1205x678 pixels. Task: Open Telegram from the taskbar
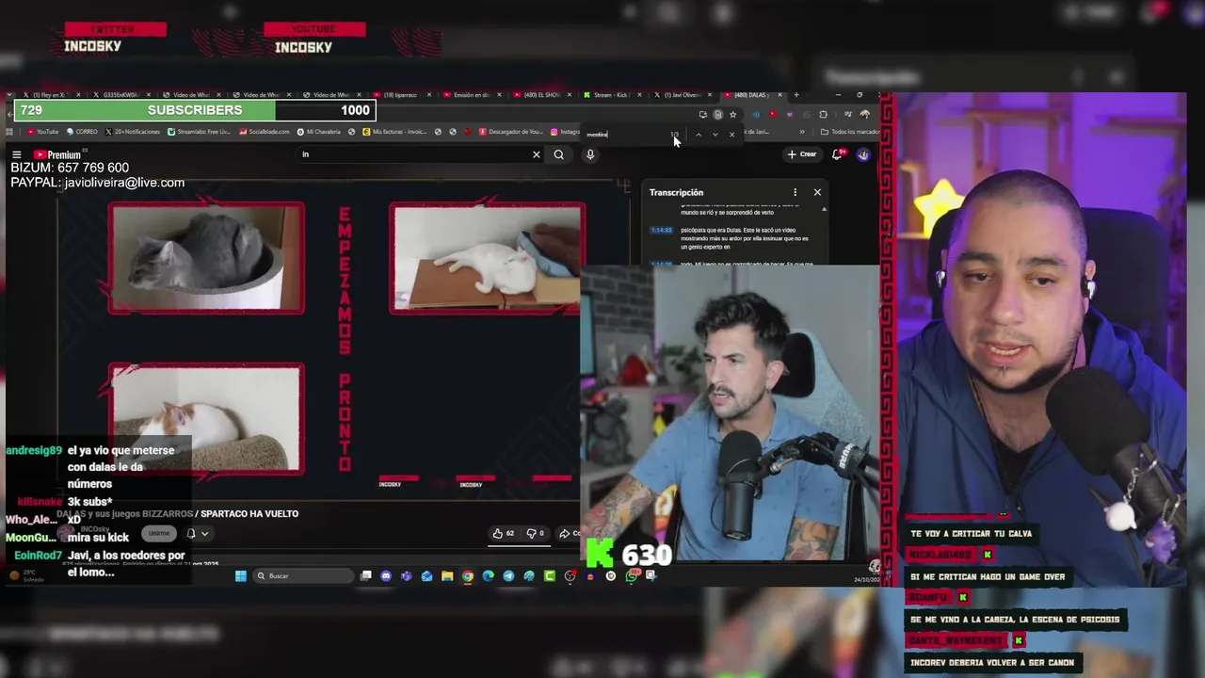508,576
